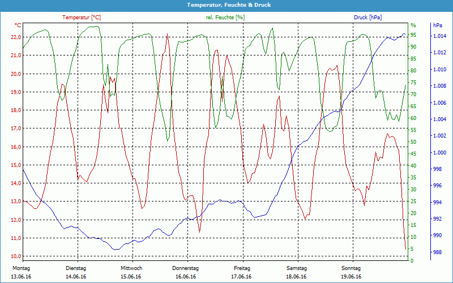Click the '45' humidity axis value
The width and height of the screenshot is (453, 283).
pos(413,153)
